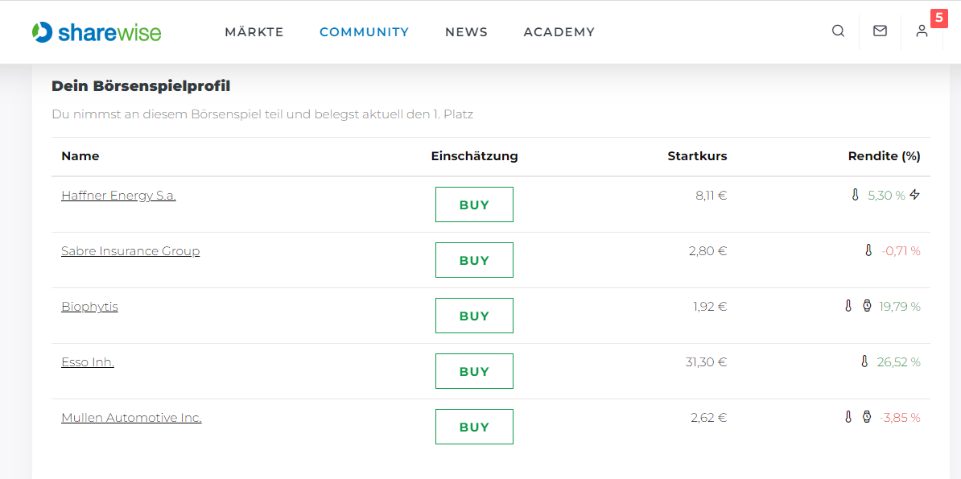Click the lightning bolt icon for Haffner Energy
This screenshot has width=961, height=479.
point(914,195)
